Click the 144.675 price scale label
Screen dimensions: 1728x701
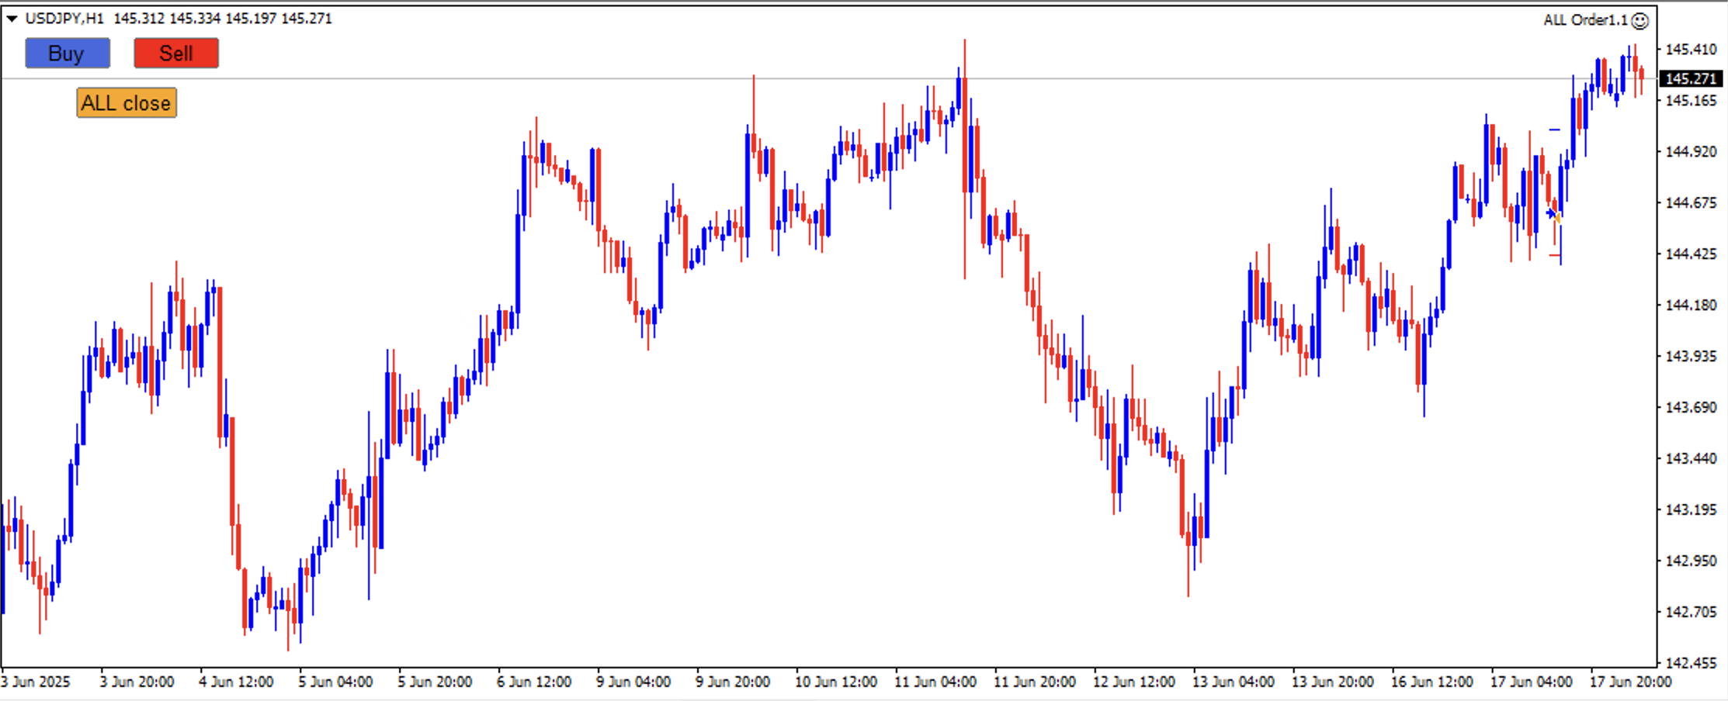(1691, 203)
